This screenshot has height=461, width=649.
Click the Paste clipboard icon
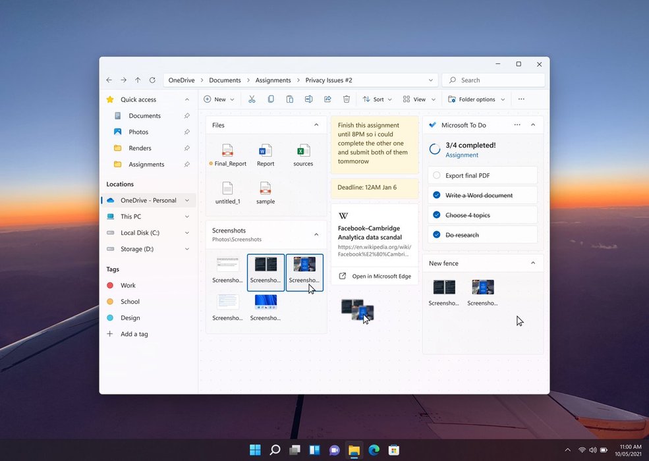click(x=289, y=99)
